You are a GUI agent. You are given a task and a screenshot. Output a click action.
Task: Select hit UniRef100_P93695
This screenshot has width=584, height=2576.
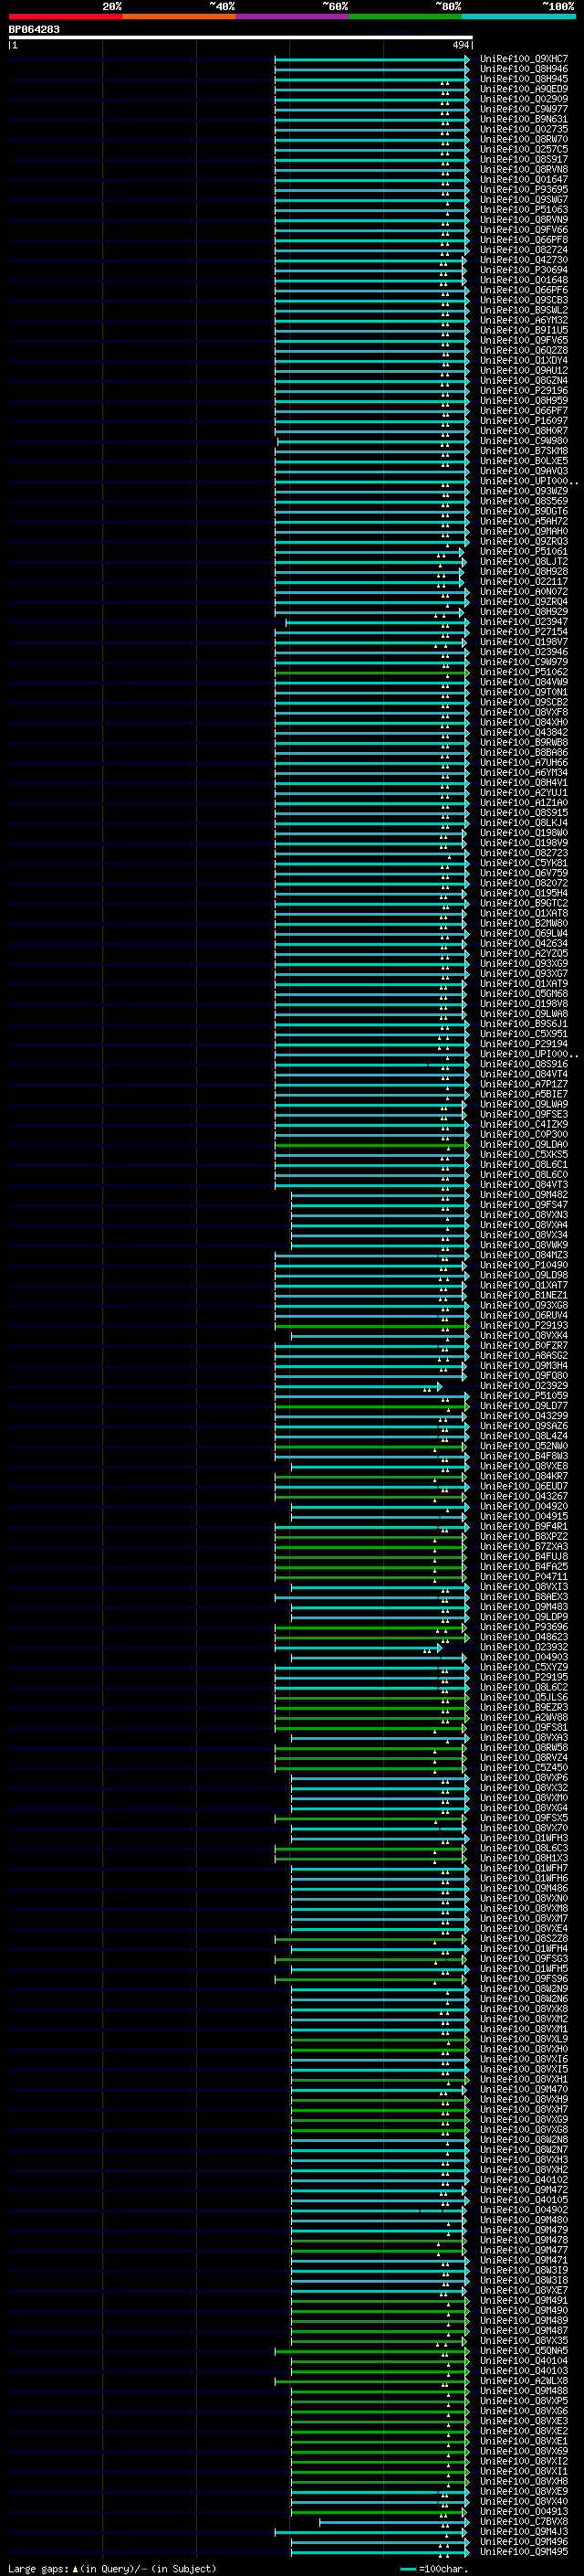(524, 190)
